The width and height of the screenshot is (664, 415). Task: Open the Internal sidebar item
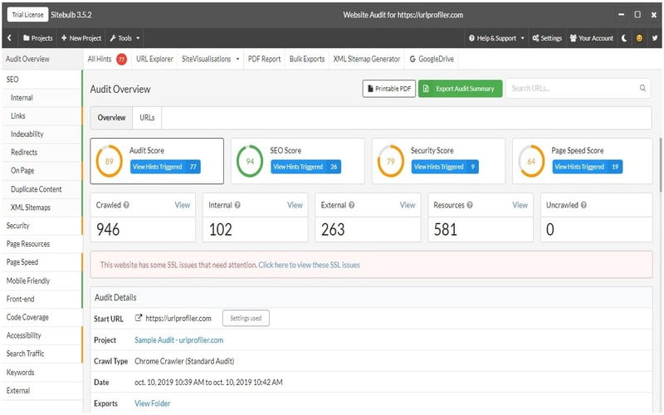point(41,98)
